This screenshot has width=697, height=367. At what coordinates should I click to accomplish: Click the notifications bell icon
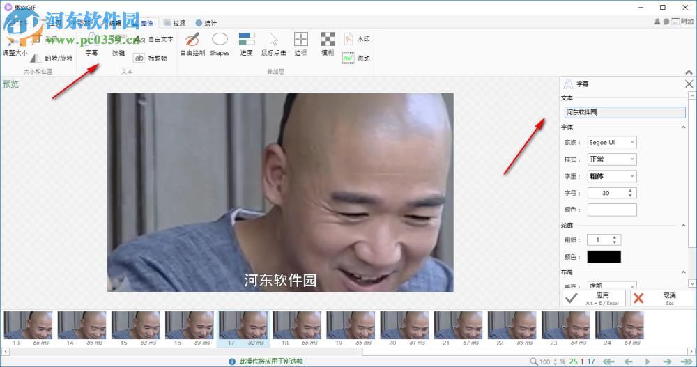657,22
